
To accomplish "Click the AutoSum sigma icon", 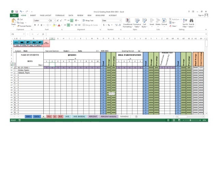I will (170, 20).
